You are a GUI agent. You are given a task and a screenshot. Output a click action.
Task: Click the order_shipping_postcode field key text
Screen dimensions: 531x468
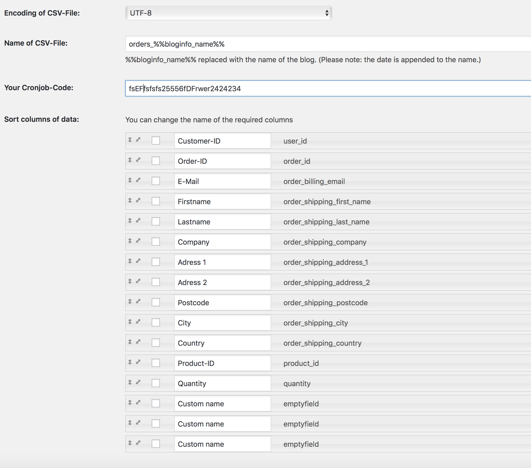pos(326,303)
